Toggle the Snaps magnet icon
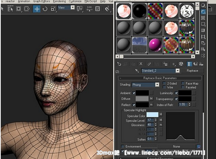This screenshot has width=216, height=159. [x=107, y=9]
